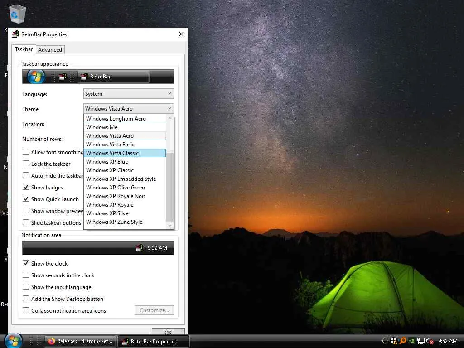Screen dimensions: 464x348
Task: Choose Windows XP Royale theme
Action: pos(125,204)
